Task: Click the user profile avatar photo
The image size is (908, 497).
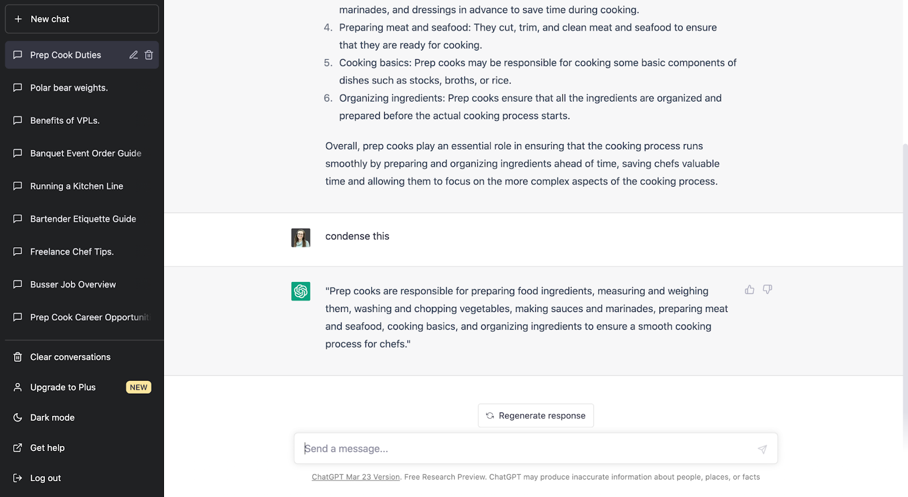Action: coord(301,238)
